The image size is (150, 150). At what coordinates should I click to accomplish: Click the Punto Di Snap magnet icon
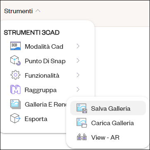[15, 60]
